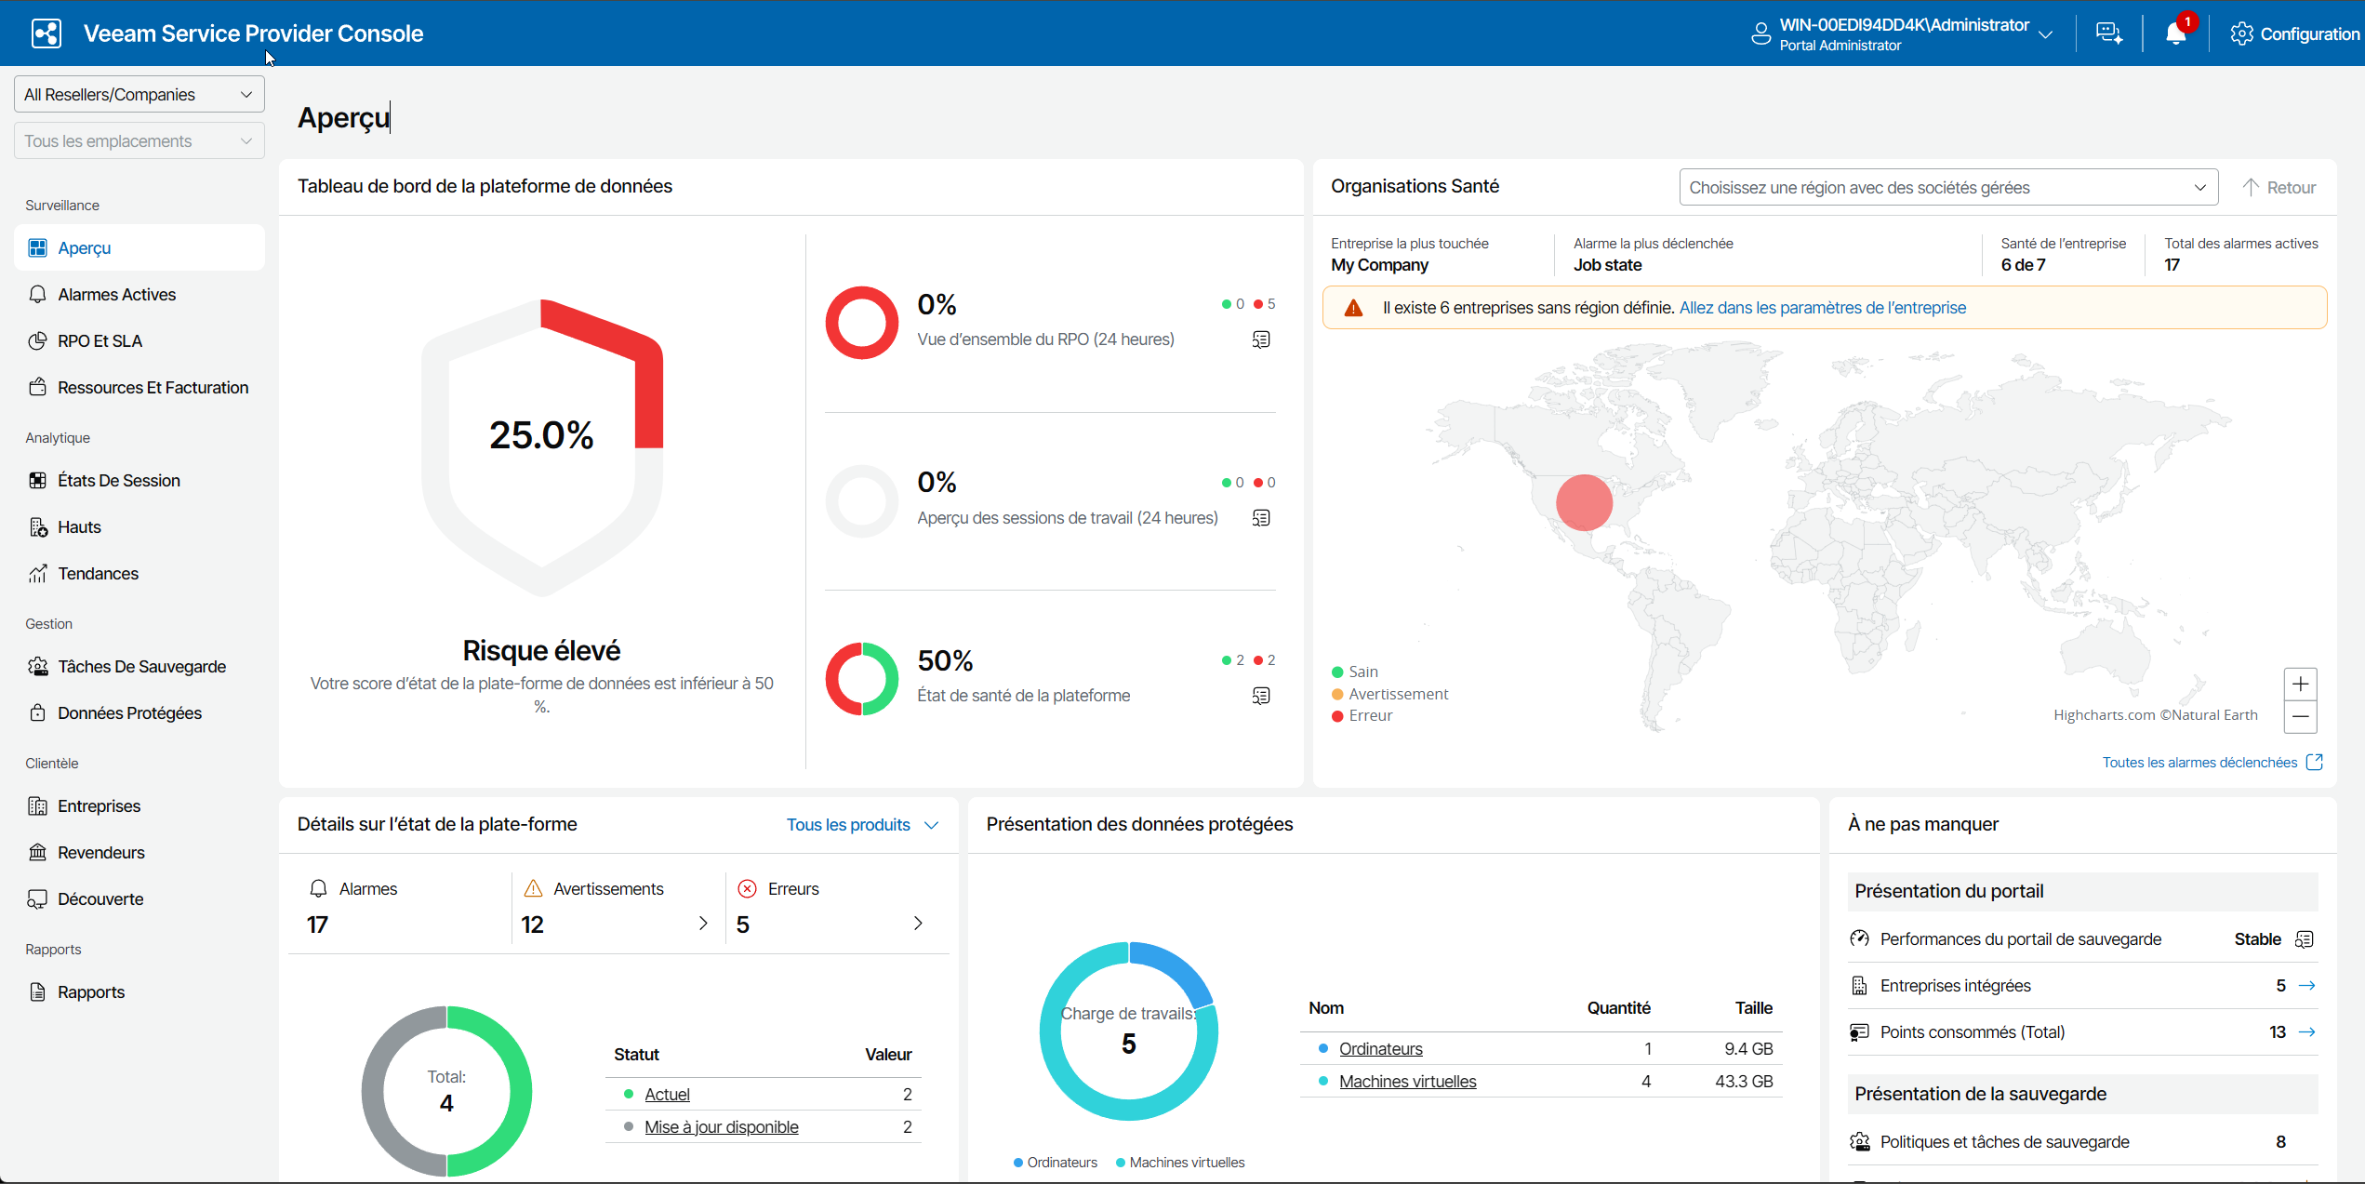
Task: Toggle Machines virtuelles legend in donut chart
Action: [1186, 1163]
